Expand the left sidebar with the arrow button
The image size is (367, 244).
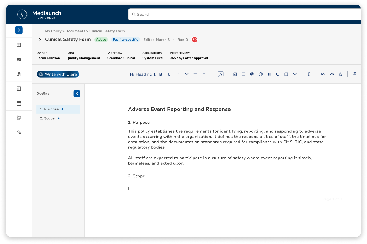(19, 30)
